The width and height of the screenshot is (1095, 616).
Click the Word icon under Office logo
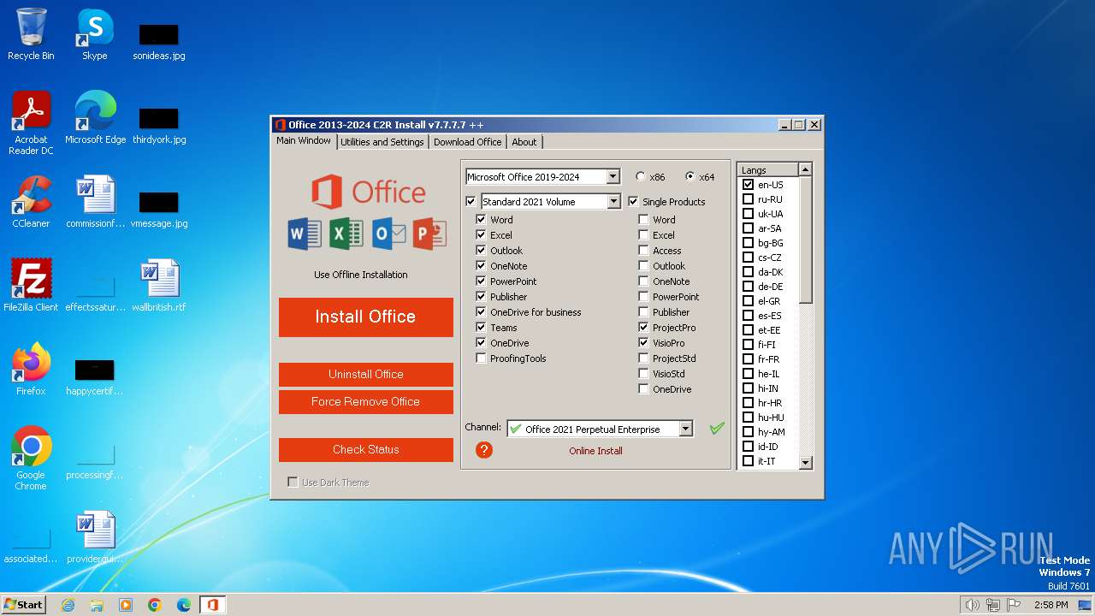point(305,234)
